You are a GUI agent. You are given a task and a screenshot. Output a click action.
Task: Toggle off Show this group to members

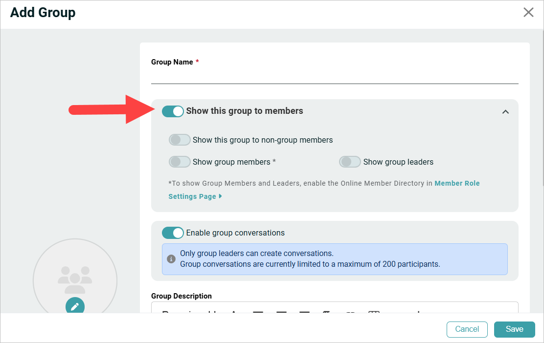click(x=173, y=111)
